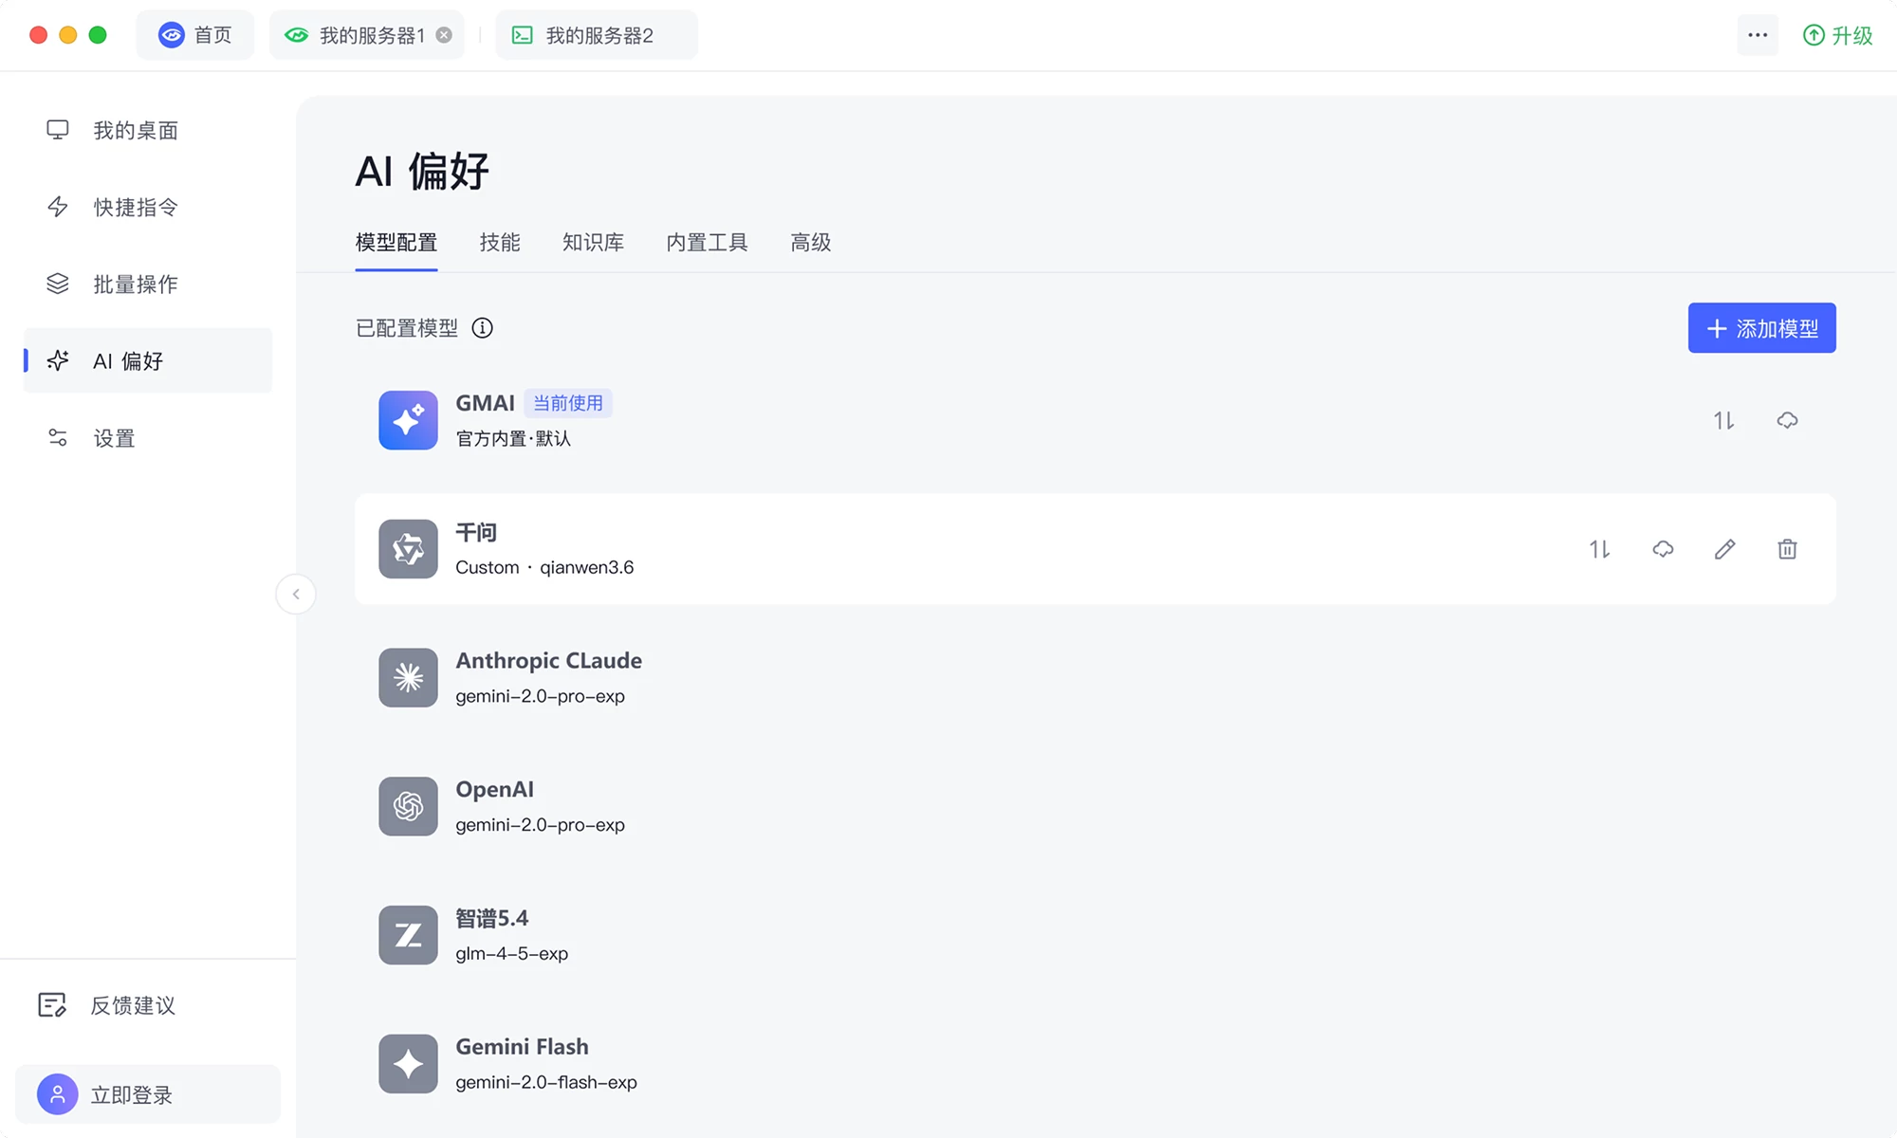Click the green upgrade arrow icon

[x=1814, y=35]
